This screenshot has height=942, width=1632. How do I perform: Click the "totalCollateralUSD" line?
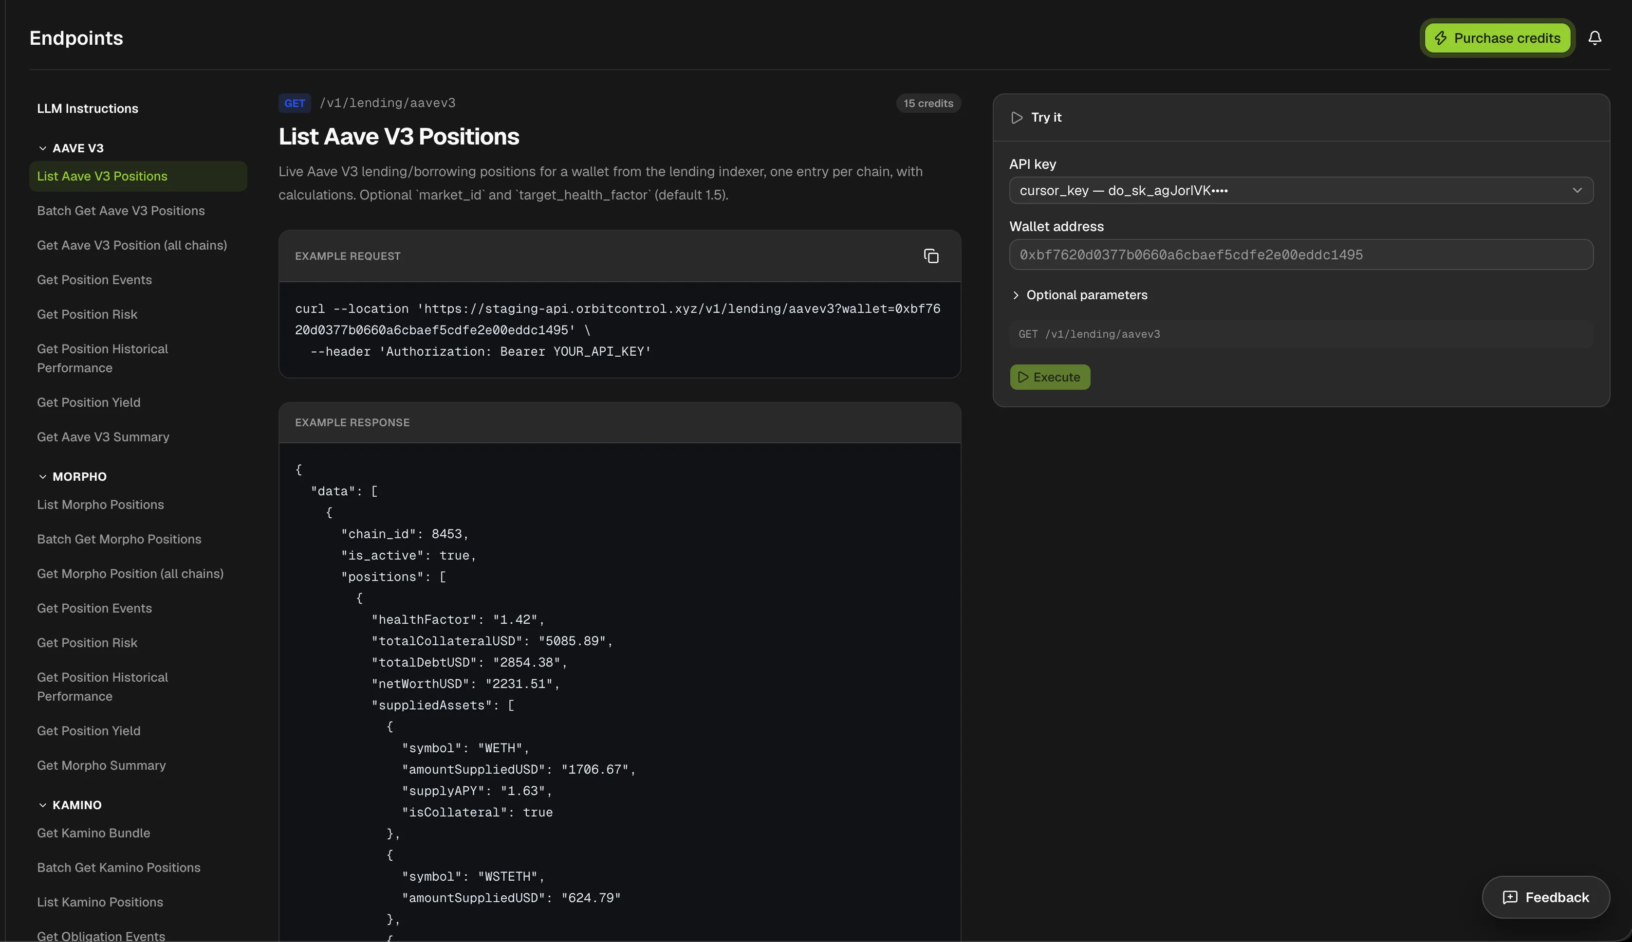[492, 641]
